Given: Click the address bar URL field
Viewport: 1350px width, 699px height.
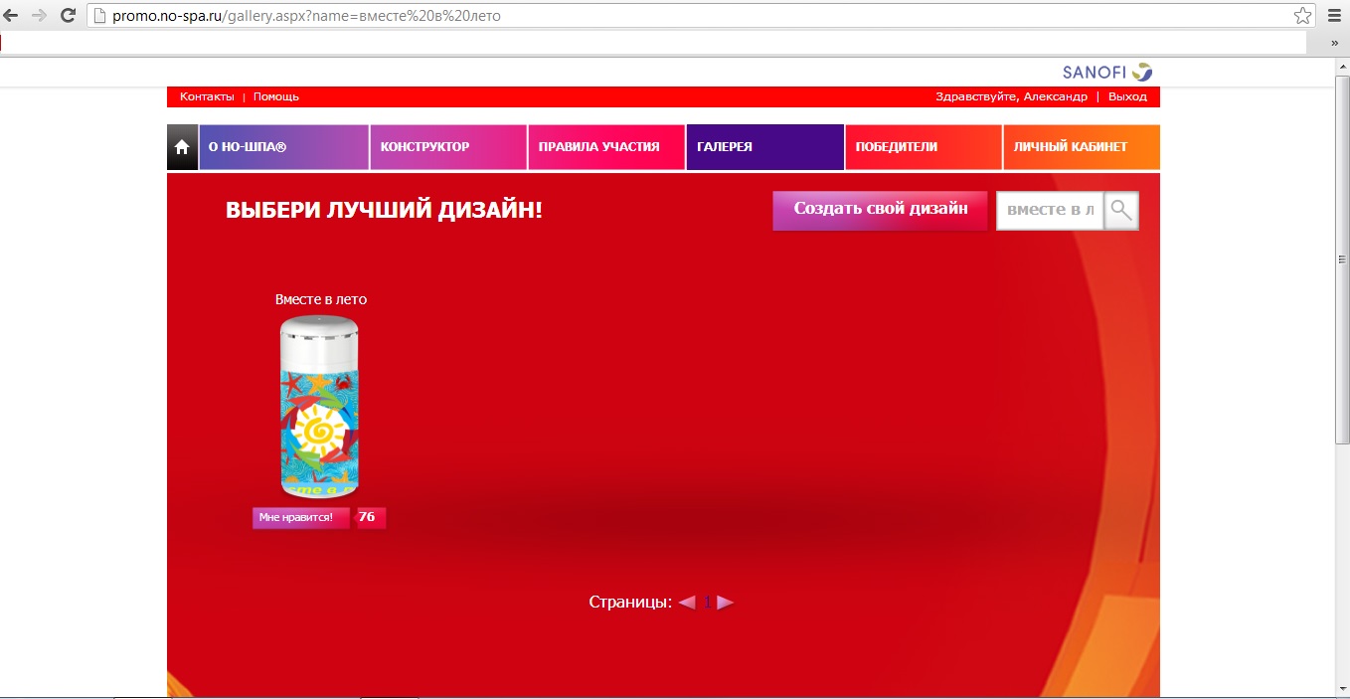Looking at the screenshot, I should (701, 15).
